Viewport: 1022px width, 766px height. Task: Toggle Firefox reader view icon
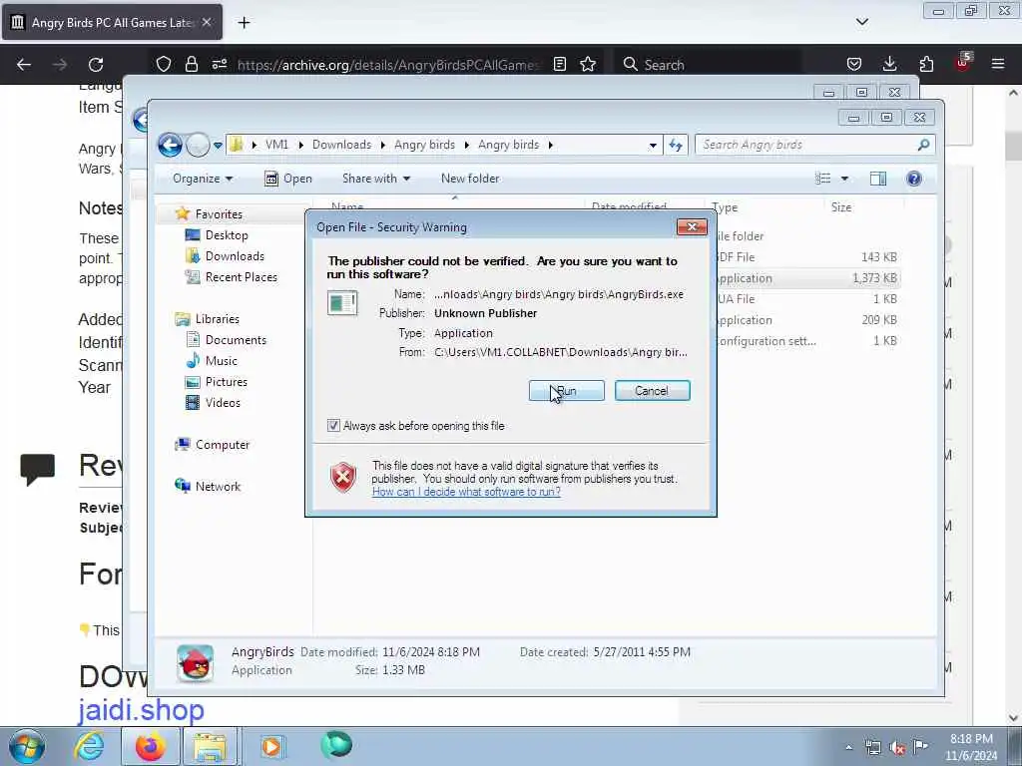[x=560, y=65]
